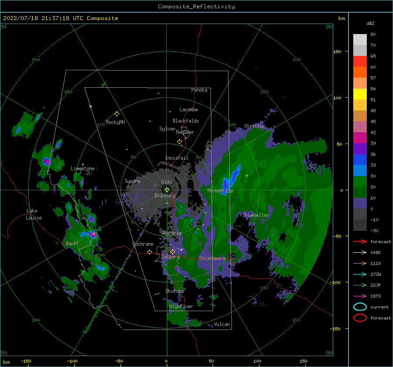This screenshot has width=393, height=367.
Task: Select the 10 dBZ slate purple swatch
Action: [360, 203]
